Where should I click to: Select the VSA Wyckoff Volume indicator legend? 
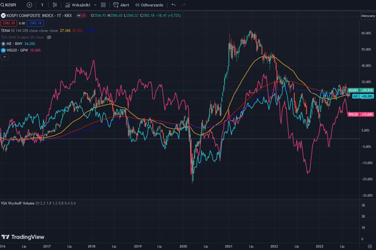[x=18, y=203]
